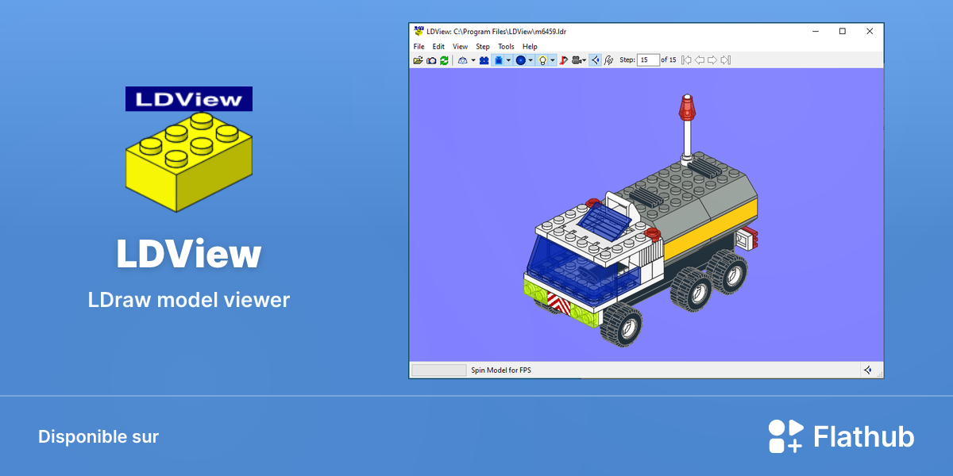Open a model file with the folder icon

pyautogui.click(x=418, y=60)
